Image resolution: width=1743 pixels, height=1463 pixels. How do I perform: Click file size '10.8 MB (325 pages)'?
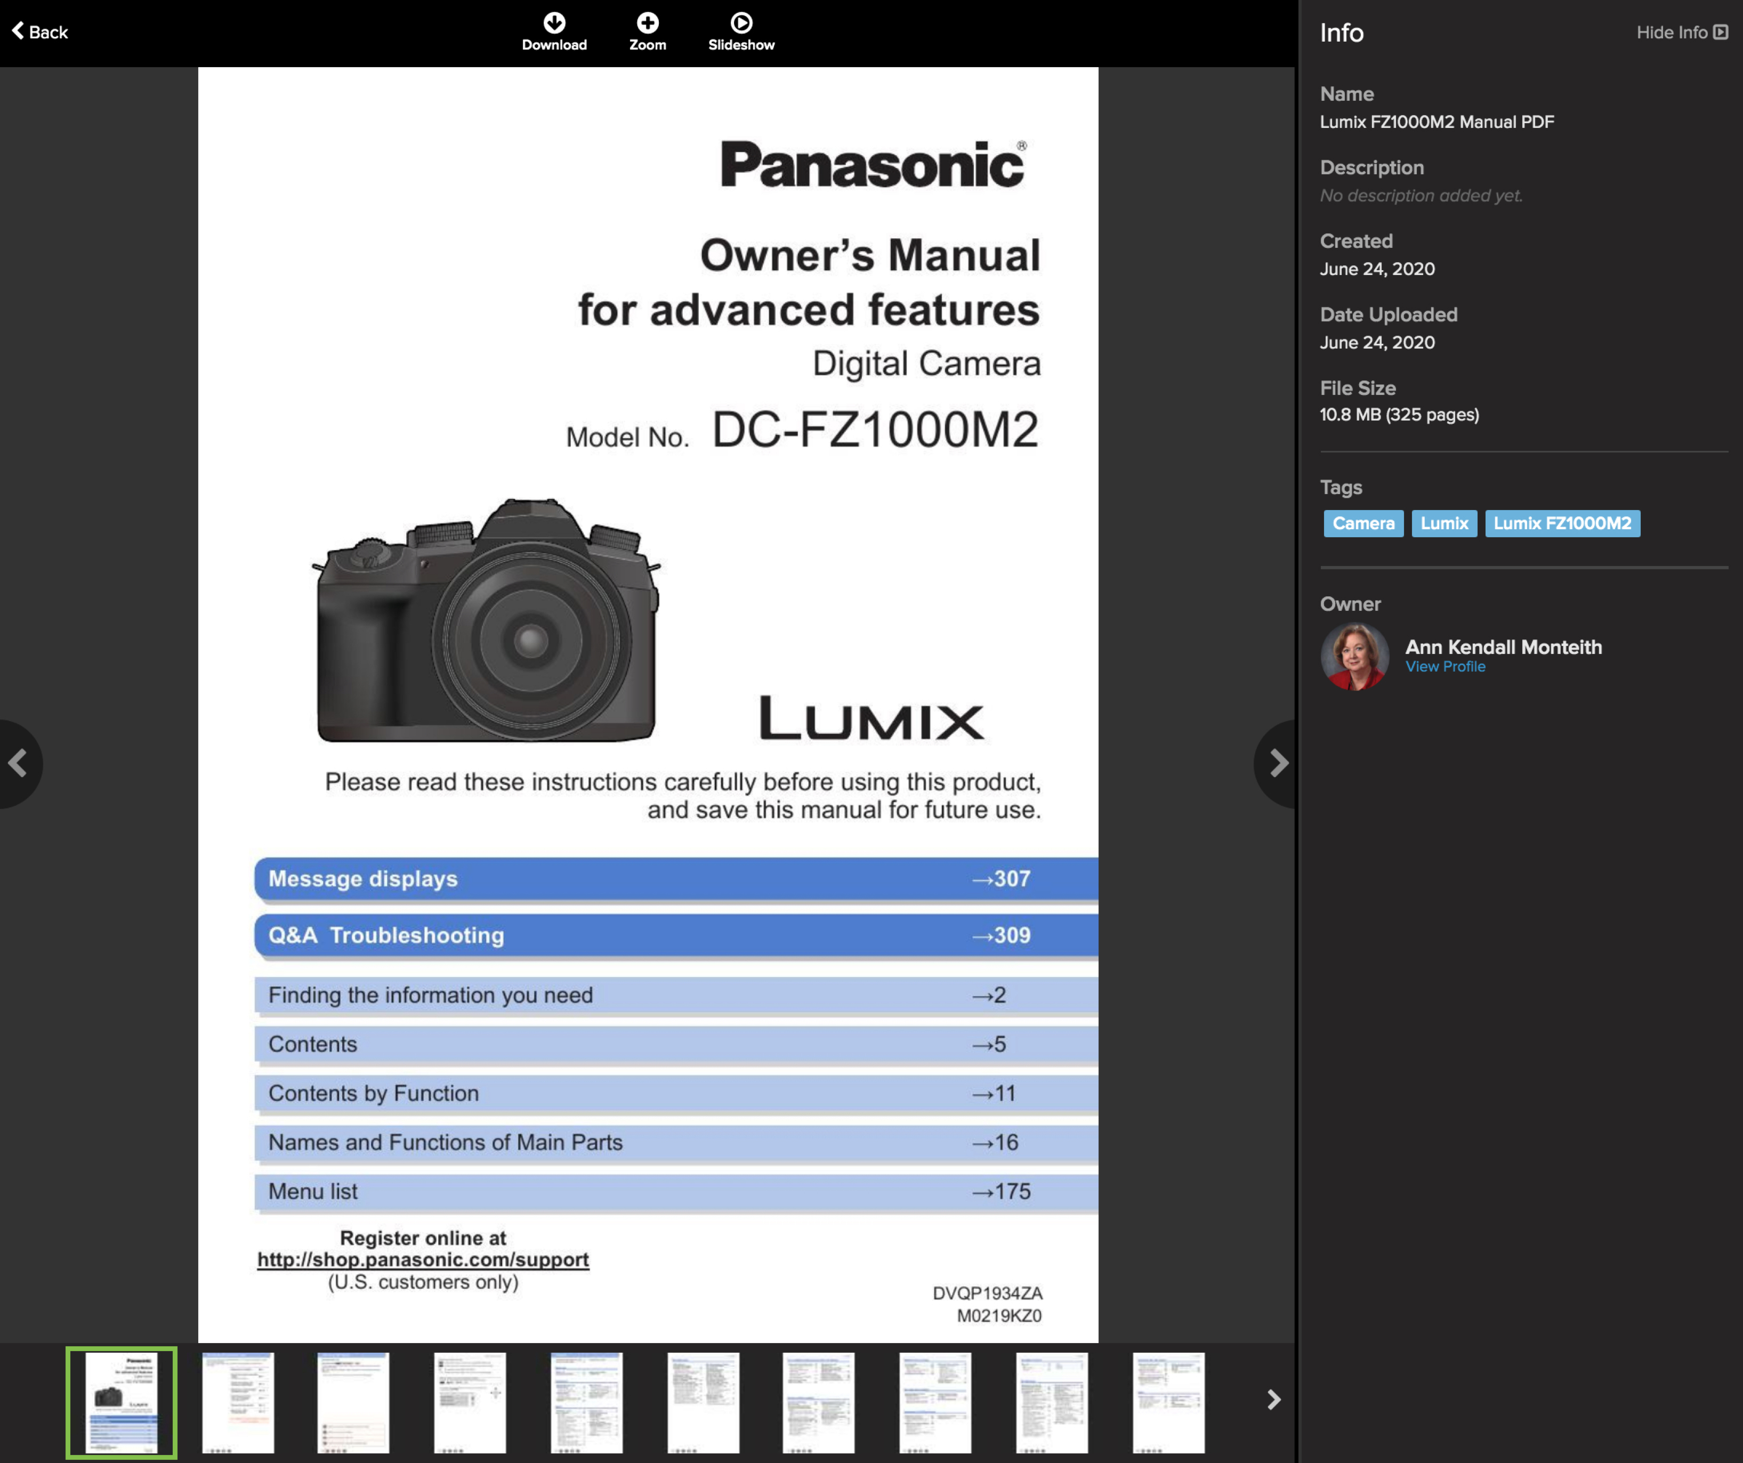pos(1399,415)
